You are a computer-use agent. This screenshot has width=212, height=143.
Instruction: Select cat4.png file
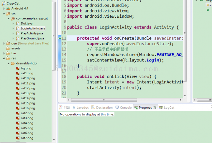(x=27, y=123)
